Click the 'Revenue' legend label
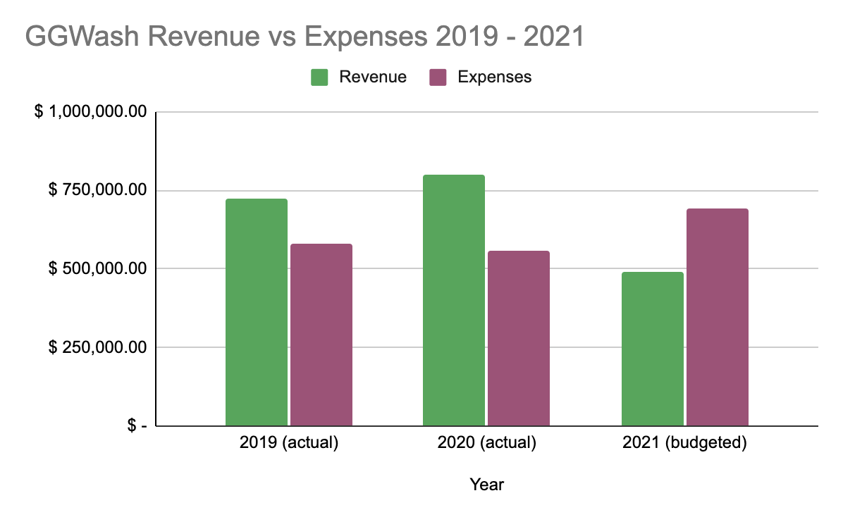The image size is (843, 517). point(373,77)
